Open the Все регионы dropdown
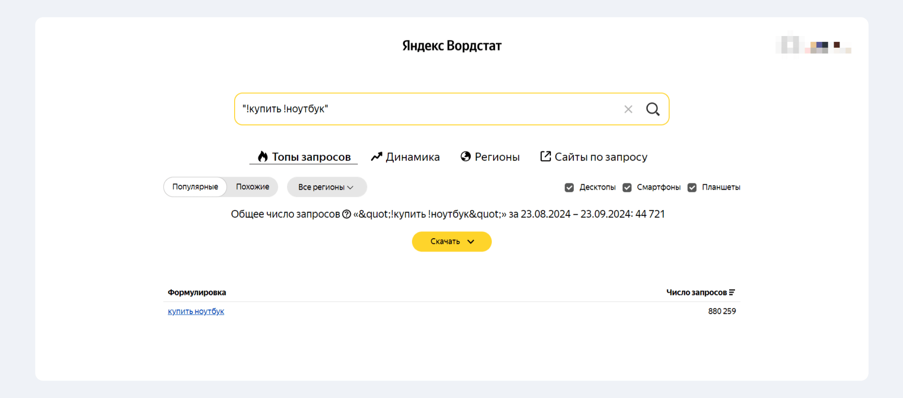The image size is (903, 398). 326,187
